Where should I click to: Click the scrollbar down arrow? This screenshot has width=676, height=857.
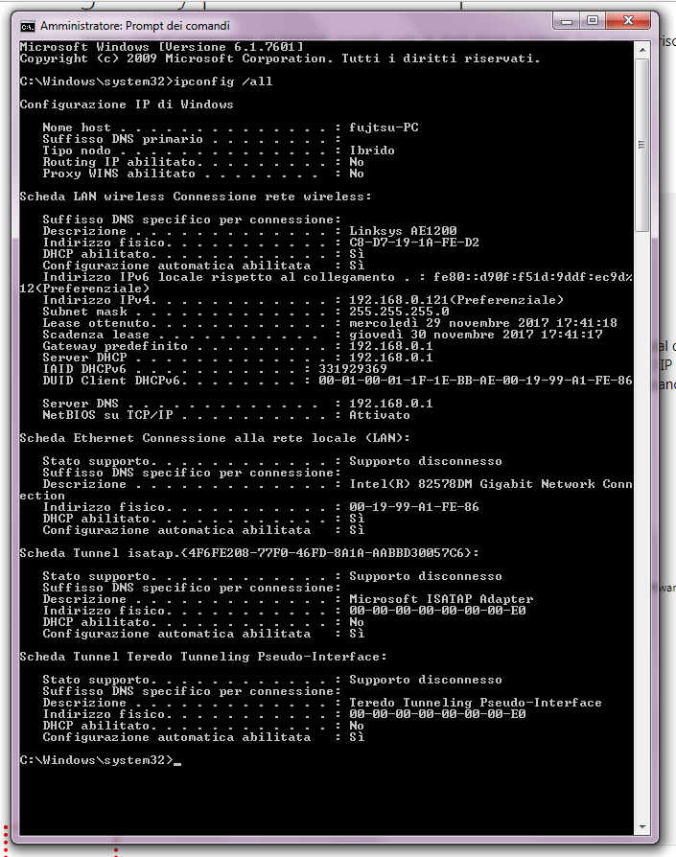642,827
